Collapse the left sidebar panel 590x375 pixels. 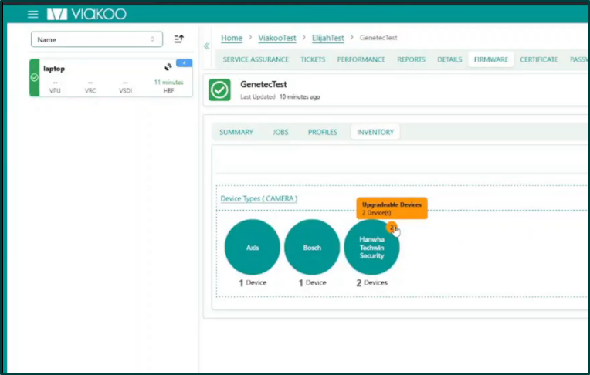(206, 46)
